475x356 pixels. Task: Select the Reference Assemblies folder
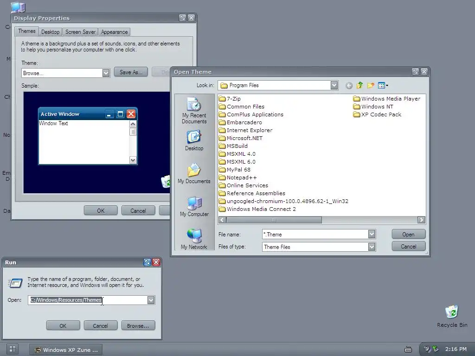(252, 193)
